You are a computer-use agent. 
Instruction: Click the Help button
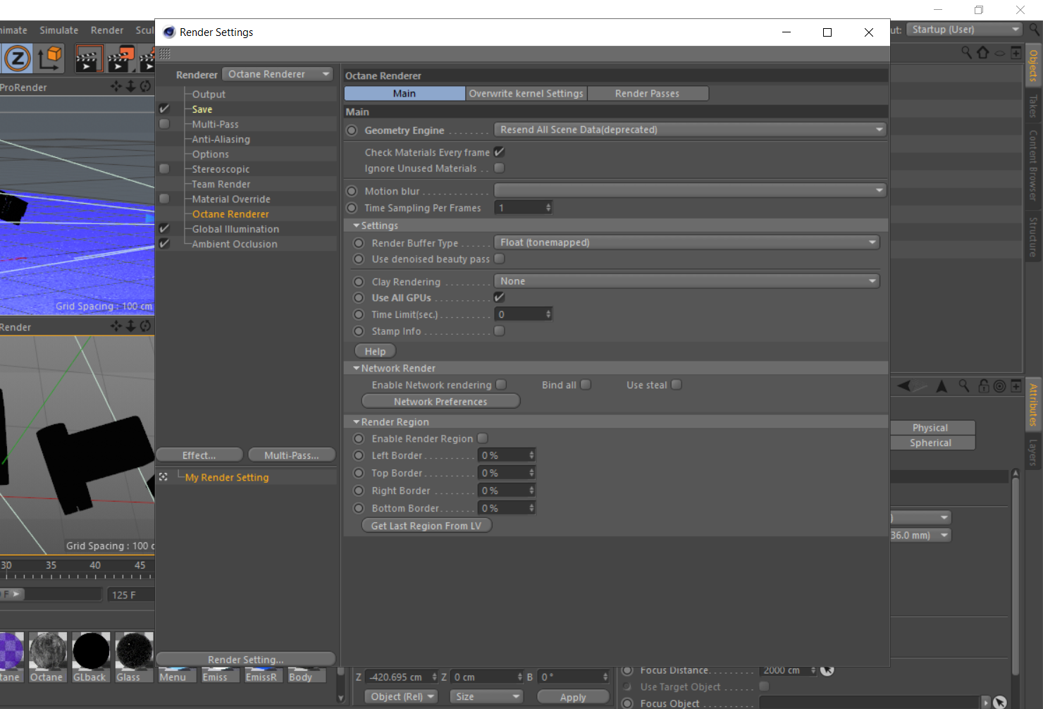tap(375, 351)
